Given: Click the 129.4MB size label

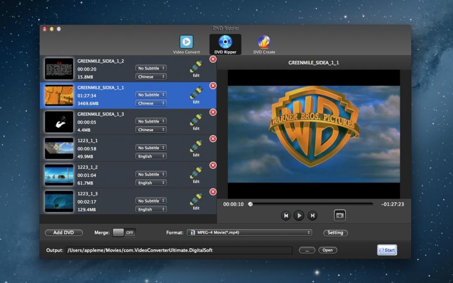Looking at the screenshot, I should coord(87,210).
